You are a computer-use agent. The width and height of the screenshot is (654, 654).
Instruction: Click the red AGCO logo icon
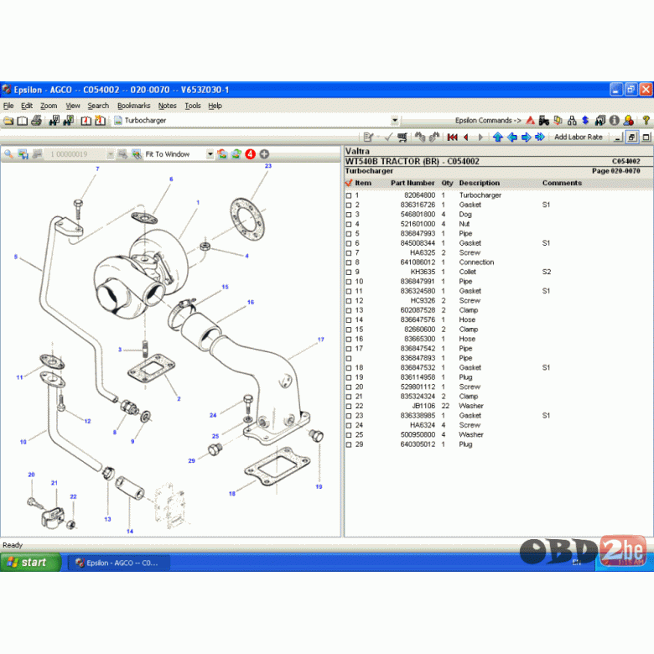pos(530,121)
